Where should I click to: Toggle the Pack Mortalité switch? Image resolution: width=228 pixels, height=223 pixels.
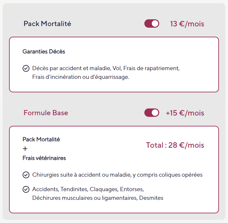coord(151,23)
